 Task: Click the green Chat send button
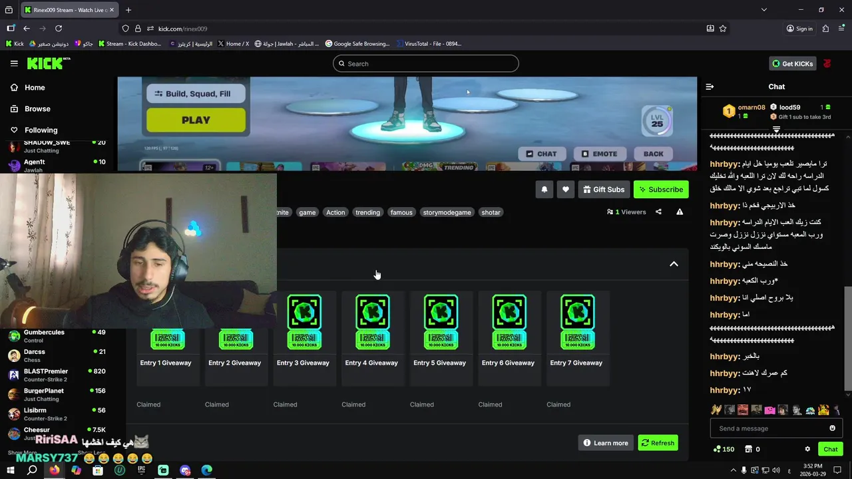click(830, 449)
